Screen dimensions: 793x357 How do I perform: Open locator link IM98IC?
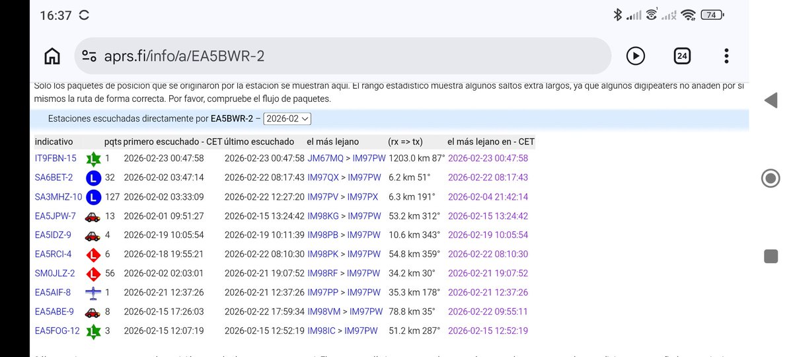click(x=321, y=331)
